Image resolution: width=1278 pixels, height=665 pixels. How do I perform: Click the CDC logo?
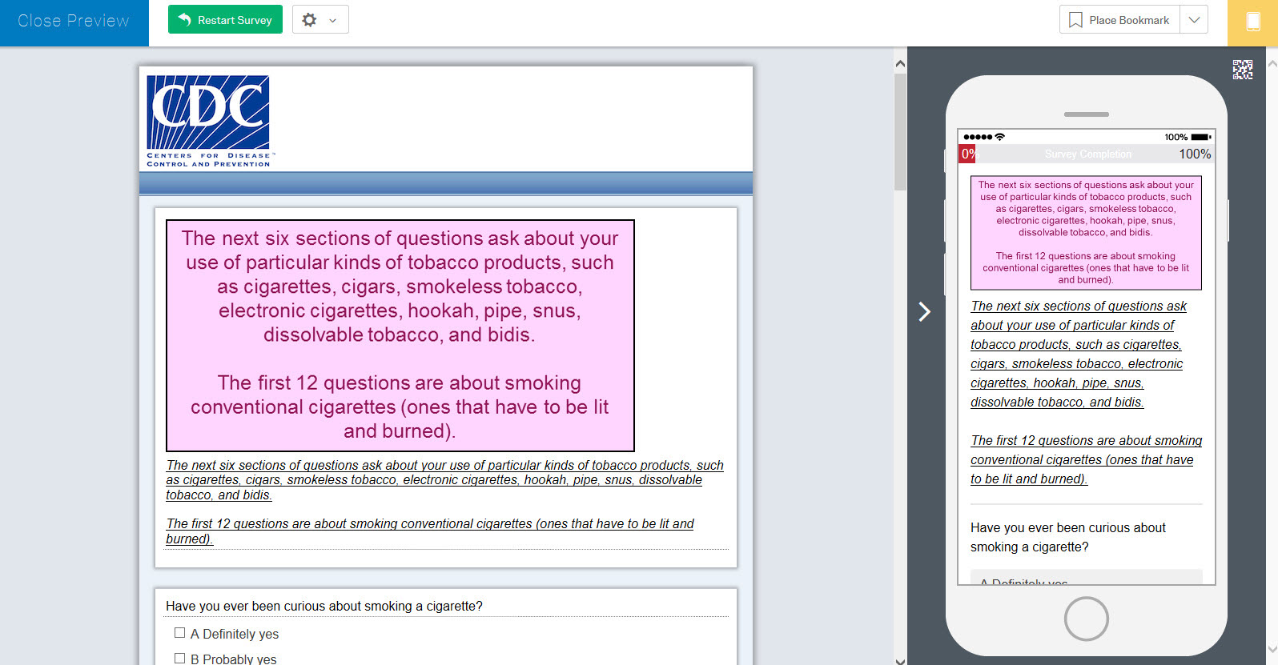(x=210, y=121)
